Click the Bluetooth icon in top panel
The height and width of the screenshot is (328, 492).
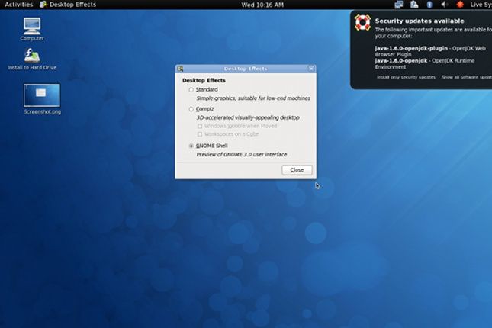(428, 5)
